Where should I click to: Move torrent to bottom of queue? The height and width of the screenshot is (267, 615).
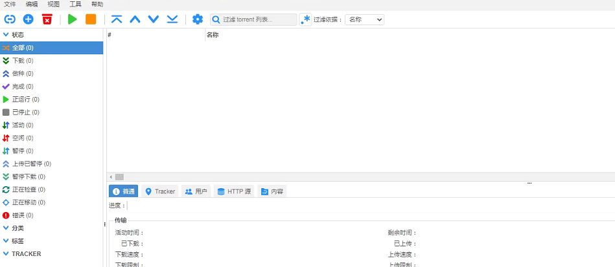(x=172, y=19)
